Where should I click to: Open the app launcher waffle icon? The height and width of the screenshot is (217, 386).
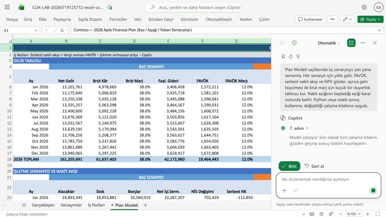pyautogui.click(x=7, y=7)
